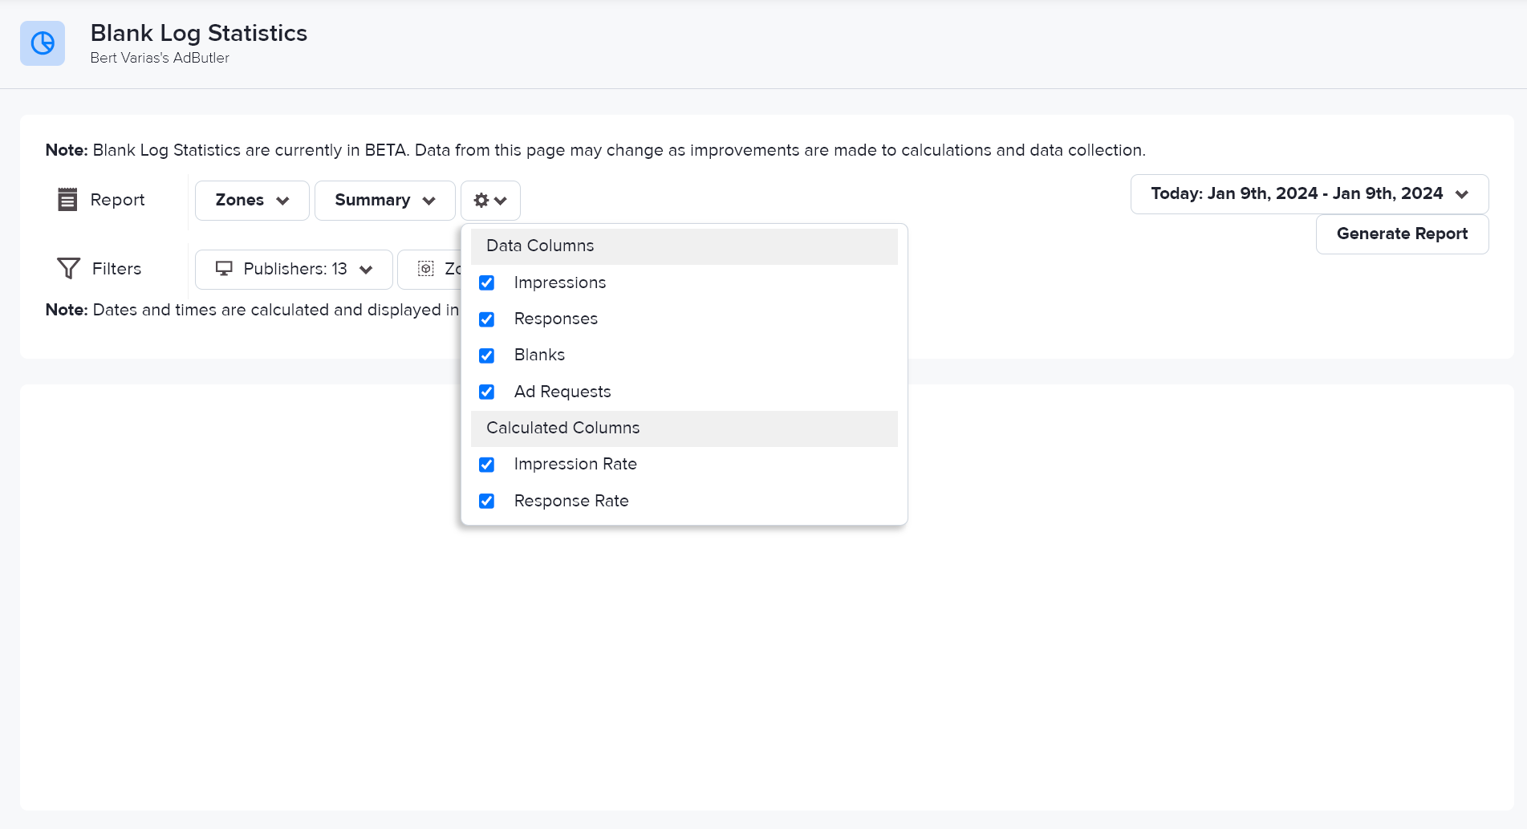Click the Publishers monitor icon
Viewport: 1527px width, 829px height.
click(x=224, y=269)
